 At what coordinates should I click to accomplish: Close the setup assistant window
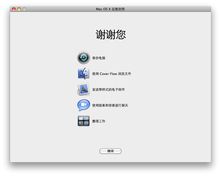point(14,9)
